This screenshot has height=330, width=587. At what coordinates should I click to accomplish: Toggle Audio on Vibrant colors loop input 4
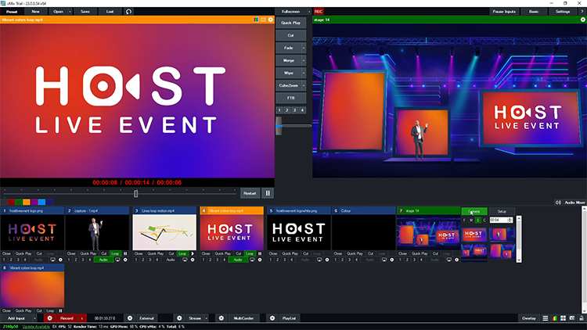(x=238, y=259)
